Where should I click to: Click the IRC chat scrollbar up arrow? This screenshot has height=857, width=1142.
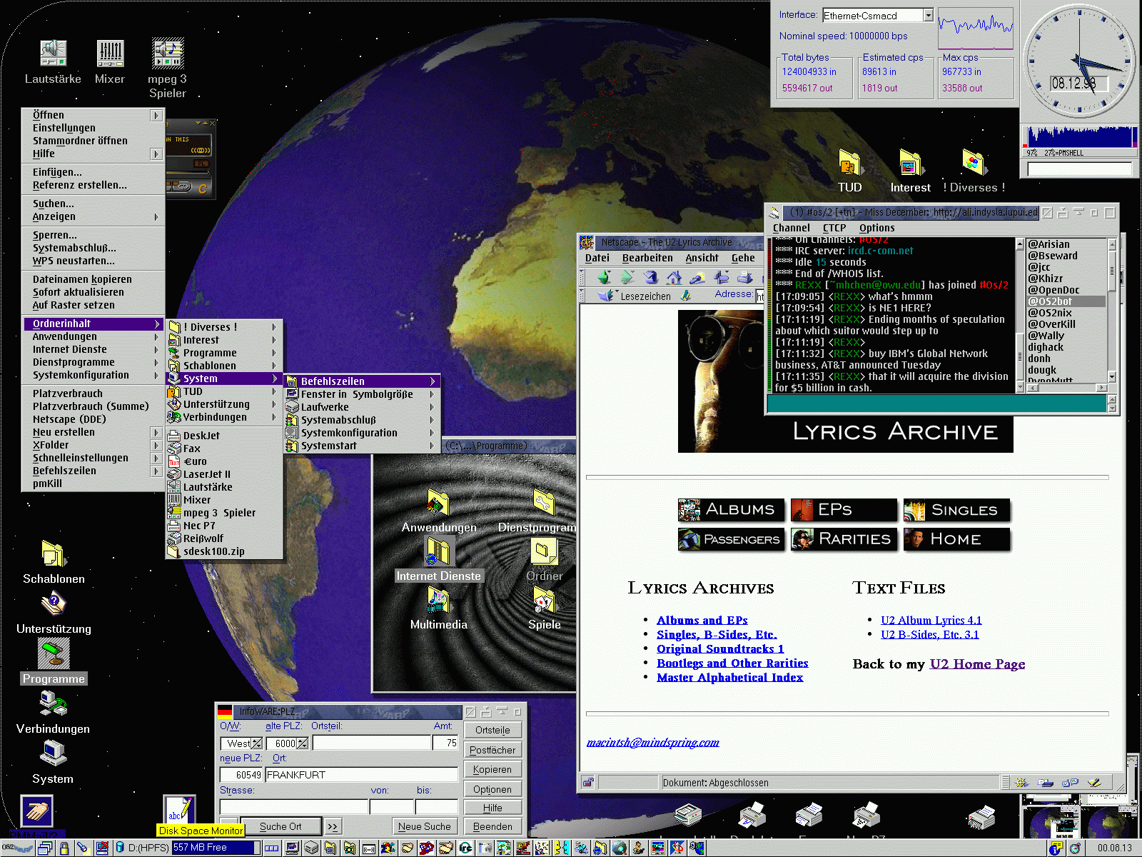click(1020, 244)
